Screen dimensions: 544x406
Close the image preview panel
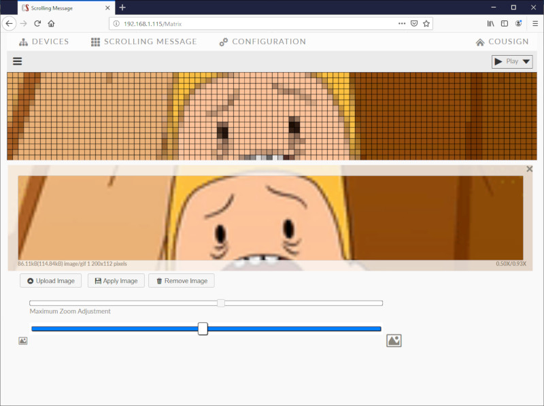point(530,169)
